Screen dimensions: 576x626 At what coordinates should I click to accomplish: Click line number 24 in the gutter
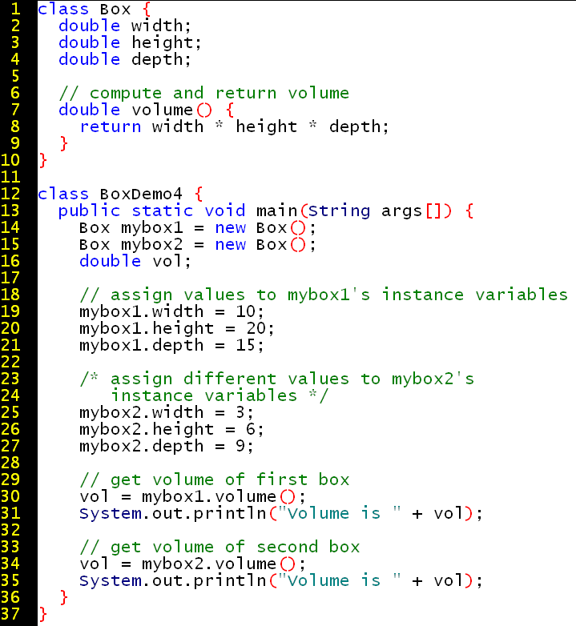point(10,396)
